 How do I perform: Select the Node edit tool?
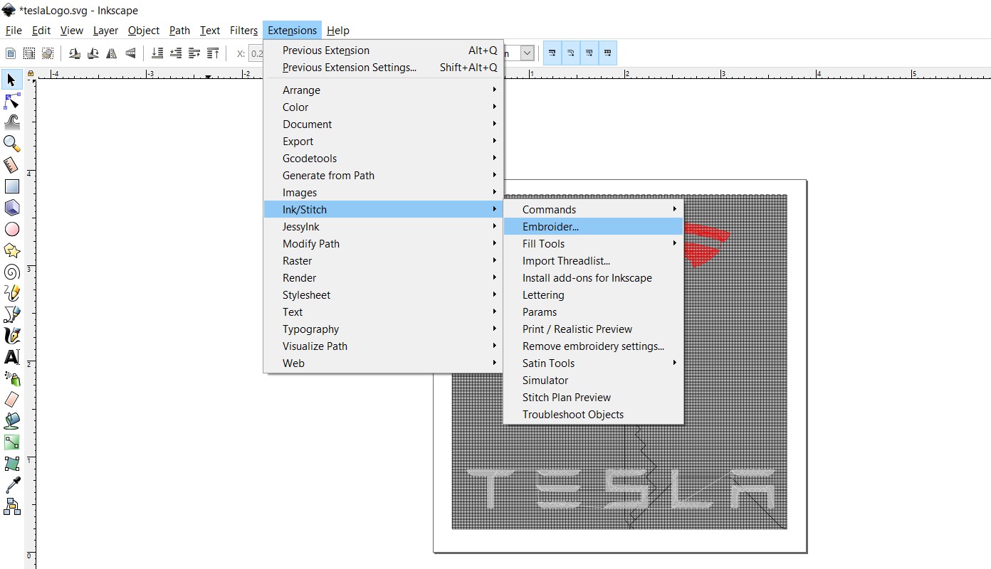[x=11, y=100]
